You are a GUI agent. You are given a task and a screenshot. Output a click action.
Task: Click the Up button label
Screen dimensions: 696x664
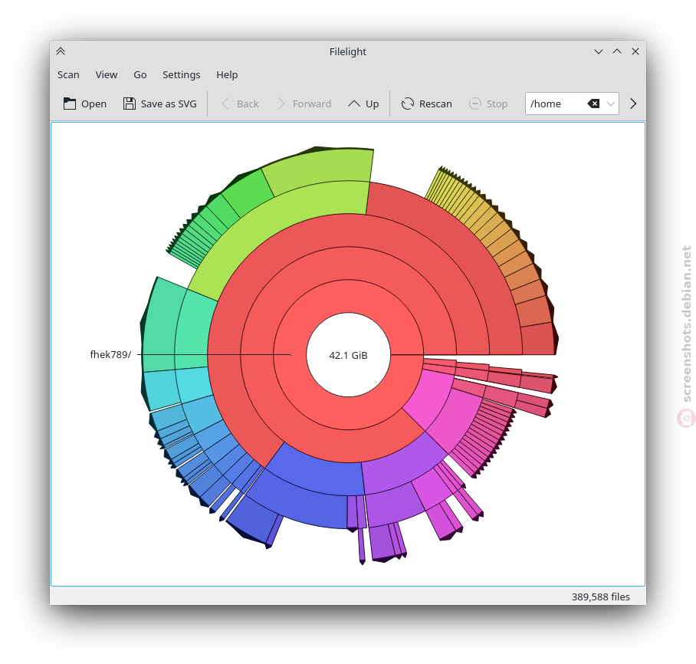372,104
